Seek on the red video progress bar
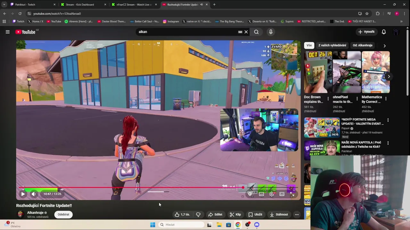Image resolution: width=410 pixels, height=230 pixels. tap(159, 188)
